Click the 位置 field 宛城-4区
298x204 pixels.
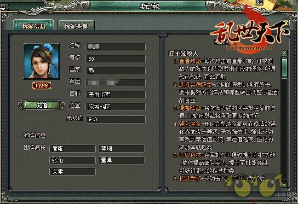point(116,107)
